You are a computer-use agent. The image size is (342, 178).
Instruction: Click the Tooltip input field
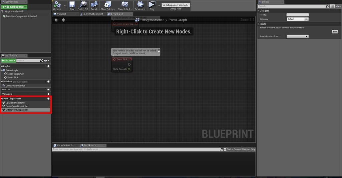[x=297, y=15]
